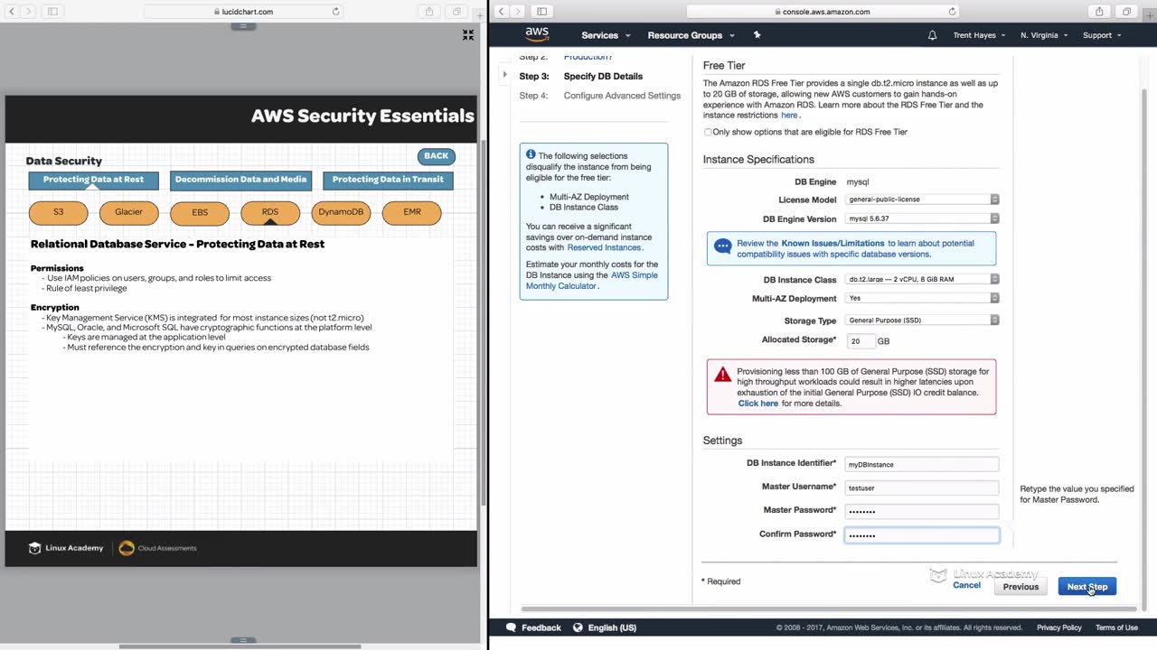Click the red warning icon in the storage alert
Viewport: 1157px width, 650px height.
click(x=722, y=375)
